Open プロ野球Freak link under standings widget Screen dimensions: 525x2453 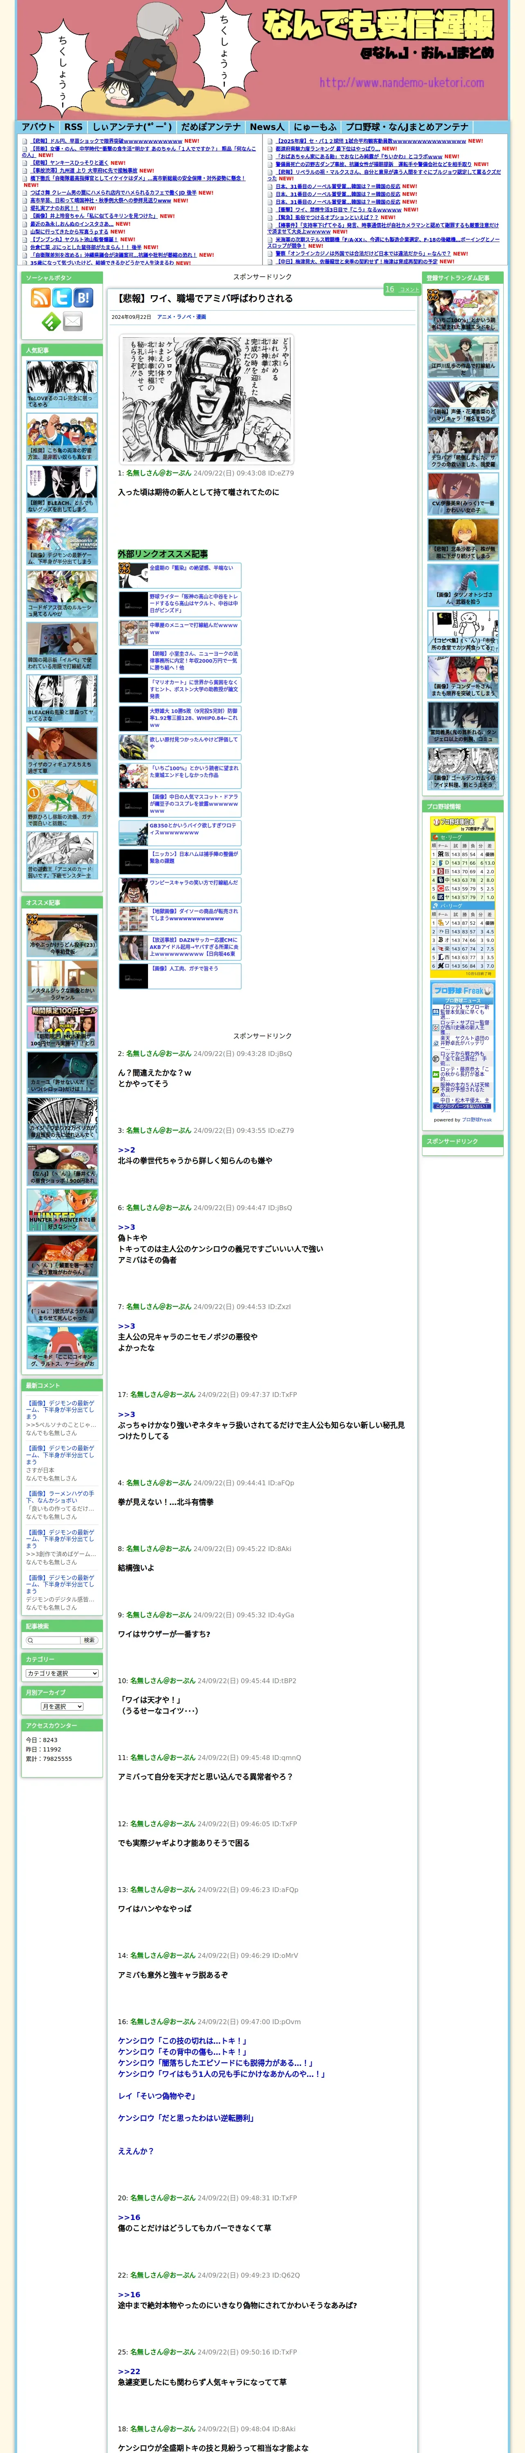pos(477,1120)
